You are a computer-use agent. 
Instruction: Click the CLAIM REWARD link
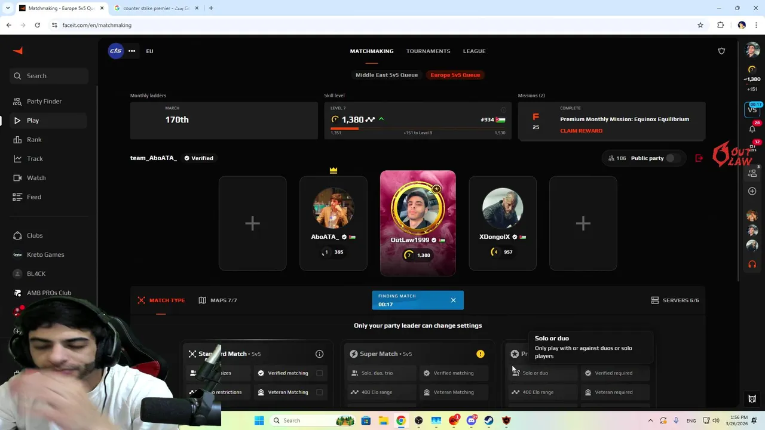pyautogui.click(x=581, y=130)
